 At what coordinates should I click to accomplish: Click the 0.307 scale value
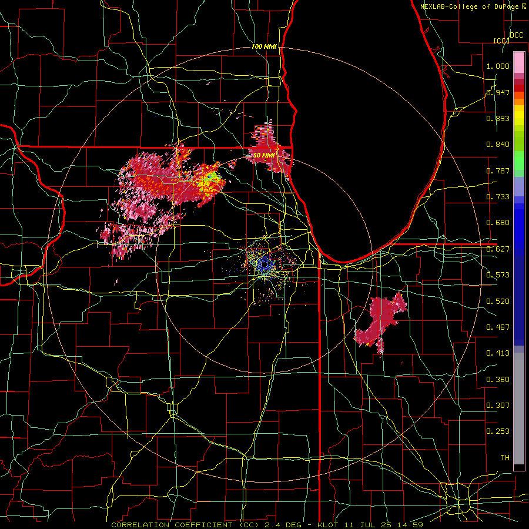click(x=498, y=406)
